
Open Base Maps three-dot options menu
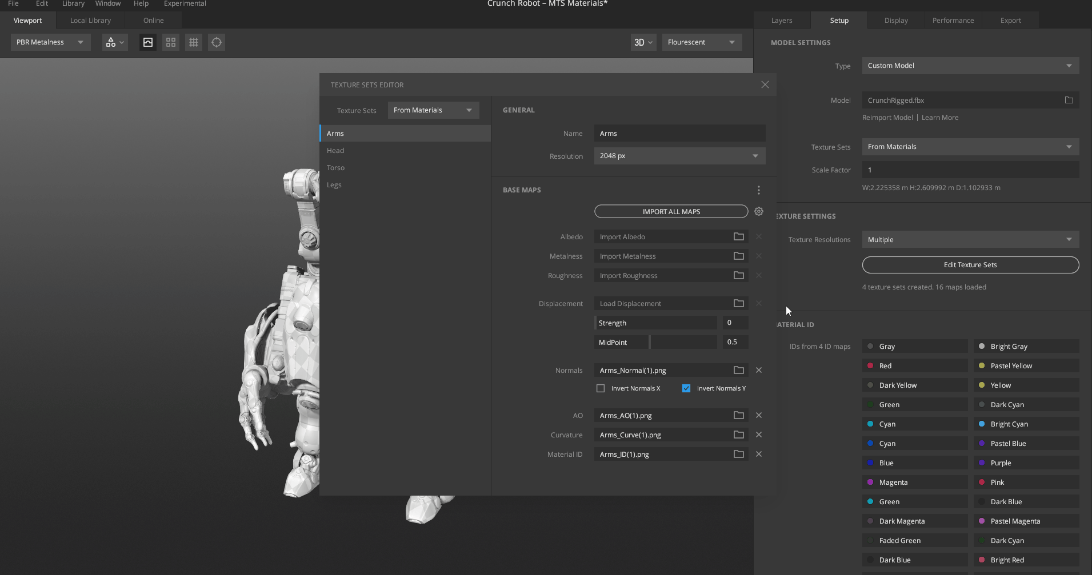click(758, 190)
